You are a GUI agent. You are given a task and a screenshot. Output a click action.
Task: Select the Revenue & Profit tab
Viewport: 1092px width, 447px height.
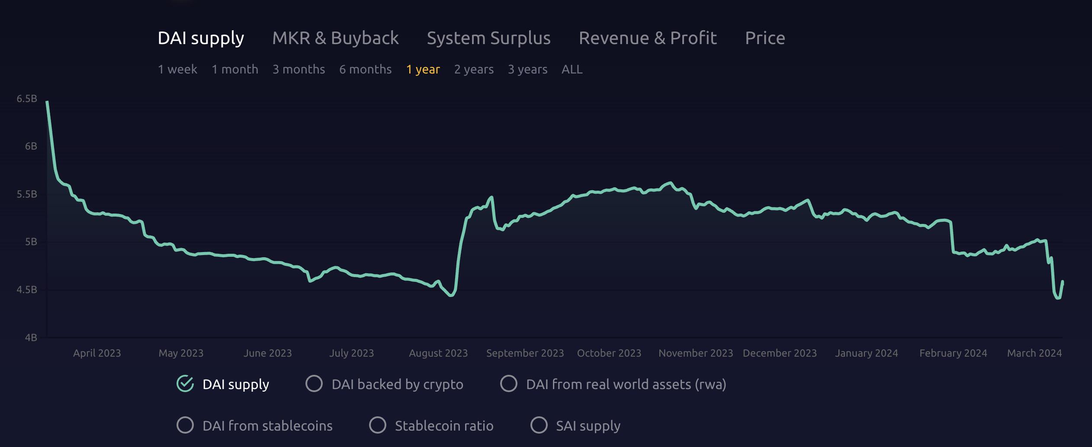click(648, 38)
